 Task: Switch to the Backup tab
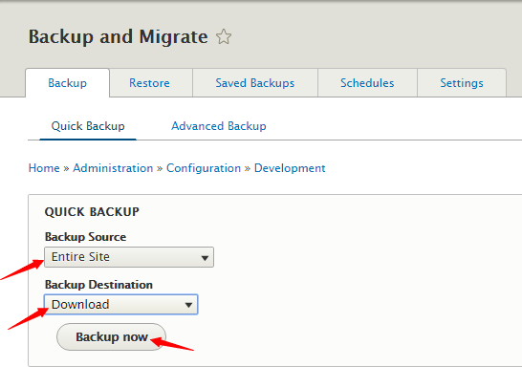[x=67, y=83]
